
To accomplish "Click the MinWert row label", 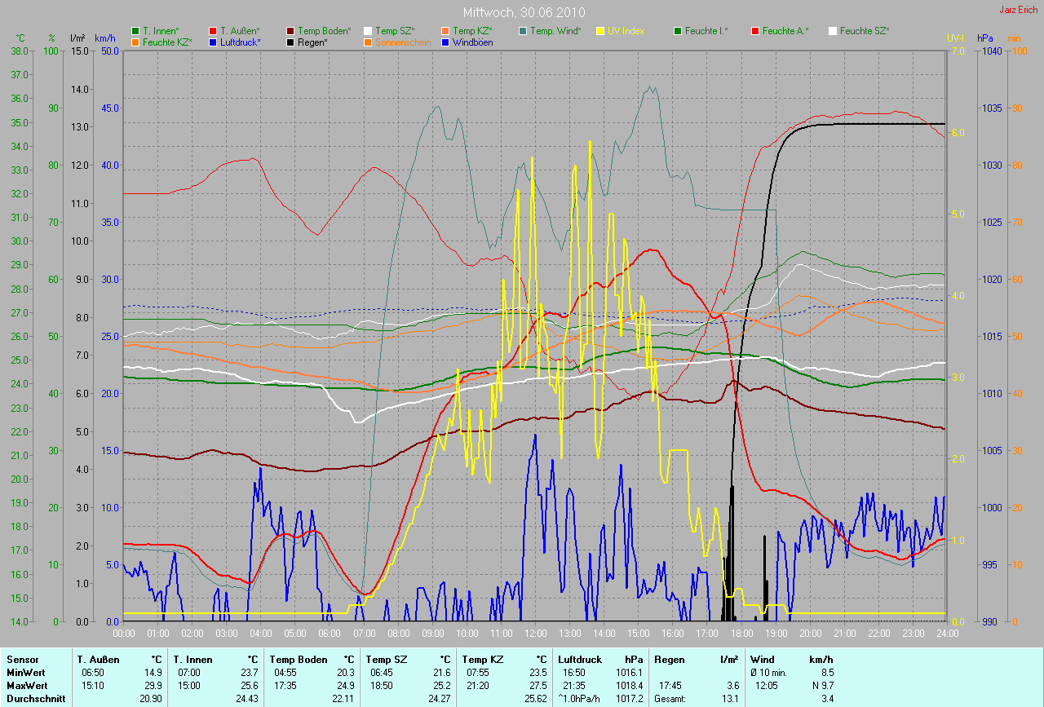I will pyautogui.click(x=25, y=673).
